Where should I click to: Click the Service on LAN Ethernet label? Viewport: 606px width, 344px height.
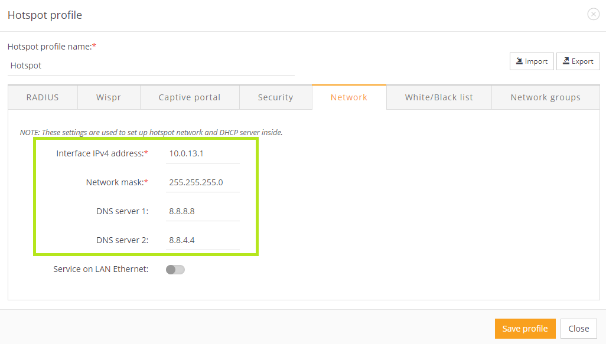pyautogui.click(x=100, y=269)
